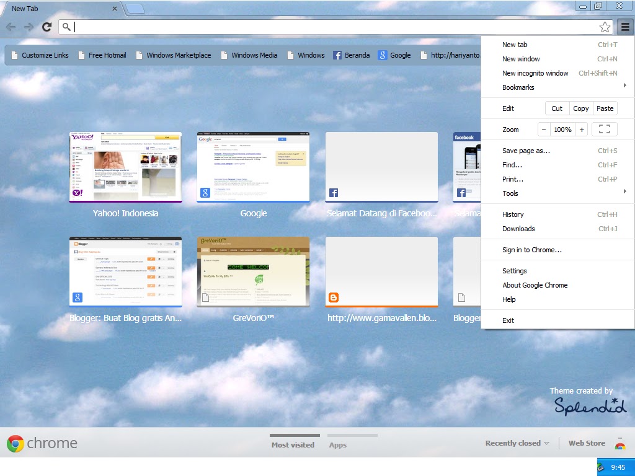635x476 pixels.
Task: Click the magnifier icon in address bar
Action: pyautogui.click(x=66, y=27)
